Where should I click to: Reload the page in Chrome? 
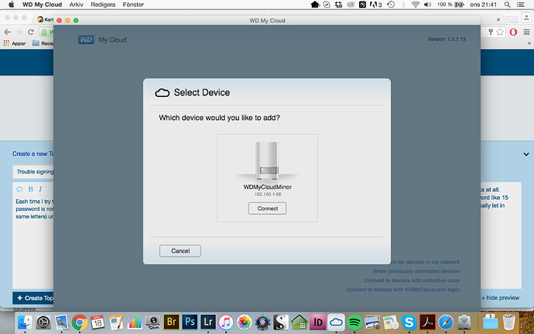pyautogui.click(x=31, y=32)
